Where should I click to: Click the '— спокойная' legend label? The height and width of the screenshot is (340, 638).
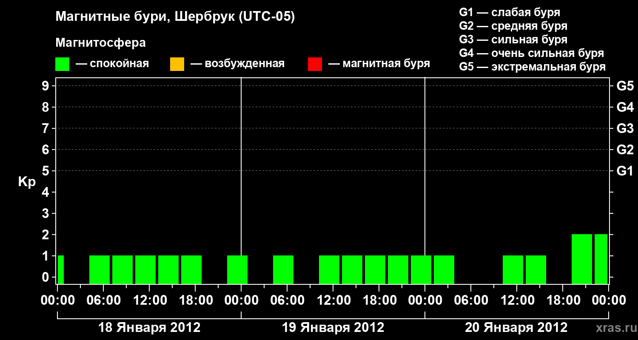(112, 64)
